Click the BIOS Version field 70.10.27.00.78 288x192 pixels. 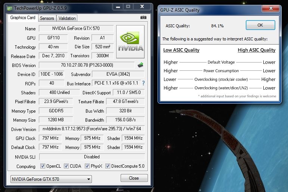87,65
